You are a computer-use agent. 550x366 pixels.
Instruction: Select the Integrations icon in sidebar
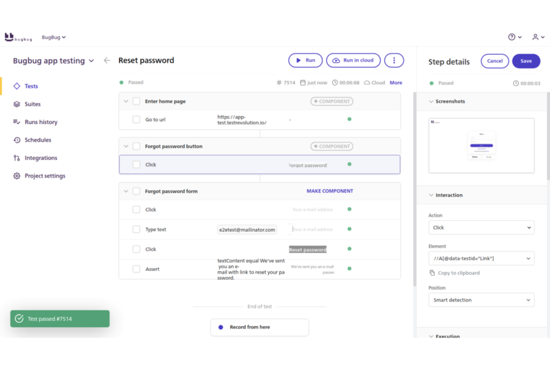17,158
